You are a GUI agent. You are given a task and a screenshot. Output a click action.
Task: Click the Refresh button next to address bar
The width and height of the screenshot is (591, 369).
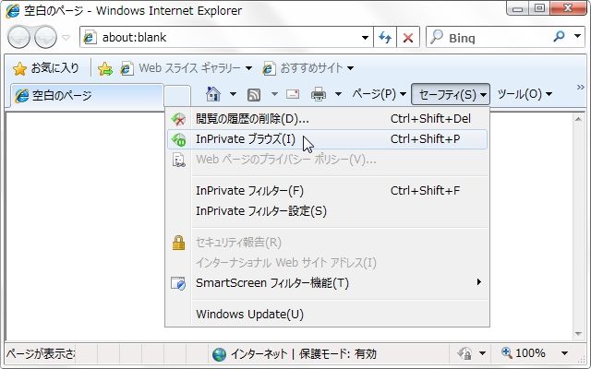tap(385, 37)
